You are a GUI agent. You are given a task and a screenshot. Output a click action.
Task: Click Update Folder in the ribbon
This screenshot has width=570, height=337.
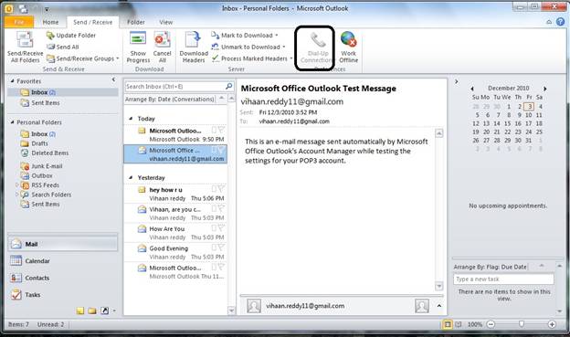tap(71, 36)
